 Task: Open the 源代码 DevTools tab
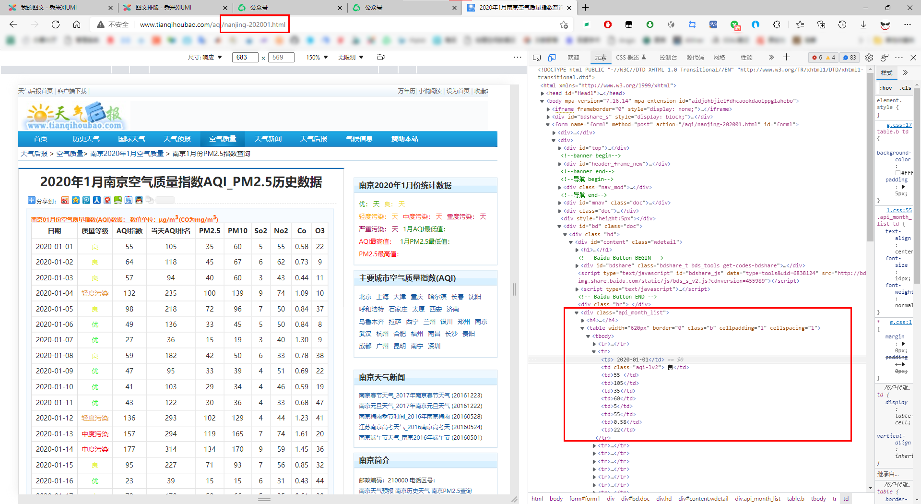[695, 58]
